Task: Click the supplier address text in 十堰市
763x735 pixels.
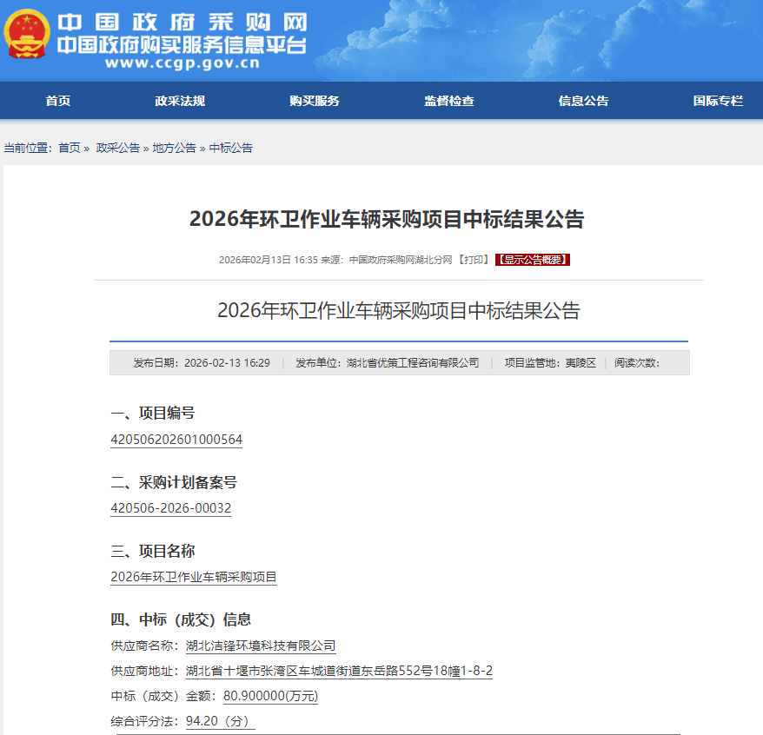Action: 339,671
